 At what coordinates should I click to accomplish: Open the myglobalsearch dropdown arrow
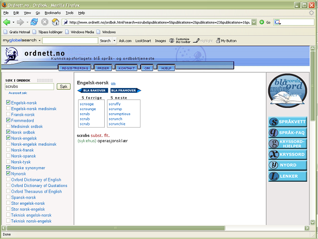[39, 40]
